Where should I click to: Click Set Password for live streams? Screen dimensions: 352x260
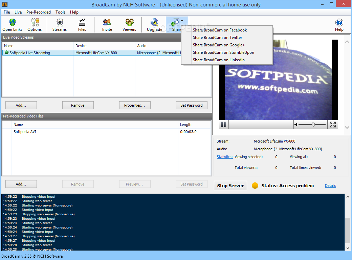click(x=192, y=105)
